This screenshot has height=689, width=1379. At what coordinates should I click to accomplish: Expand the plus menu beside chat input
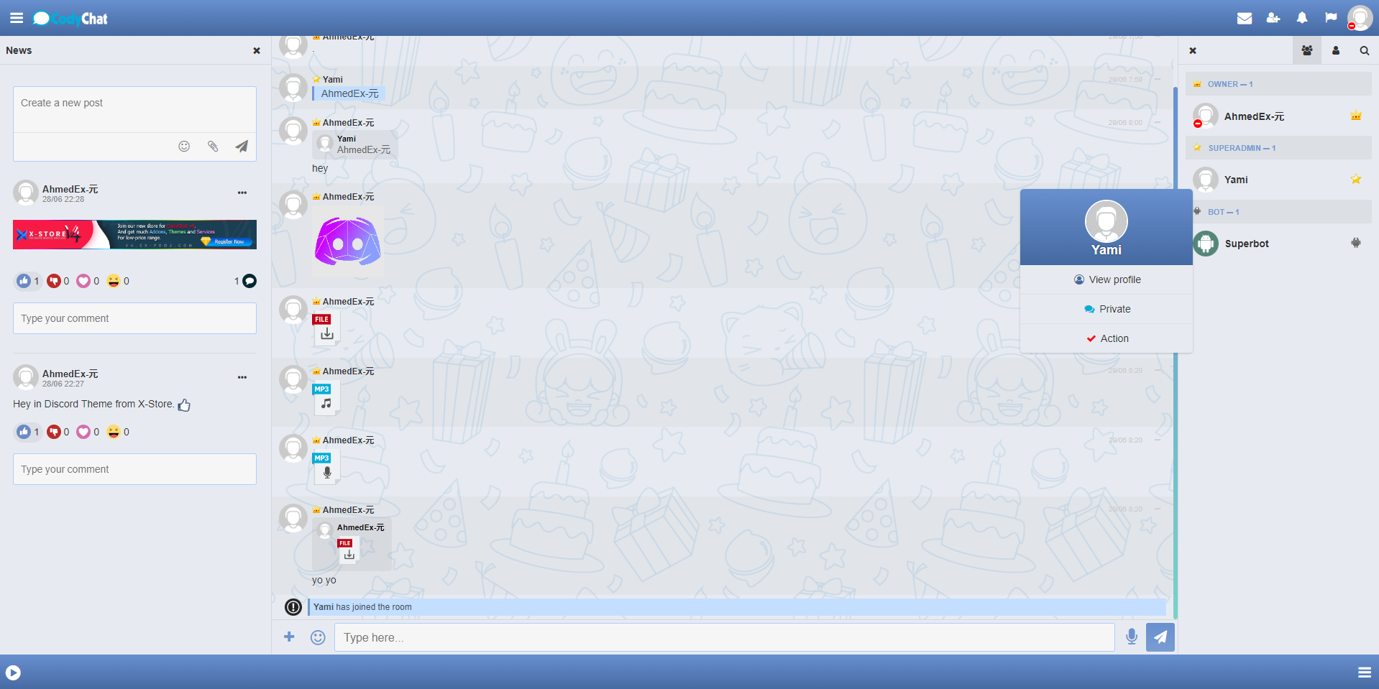click(289, 637)
